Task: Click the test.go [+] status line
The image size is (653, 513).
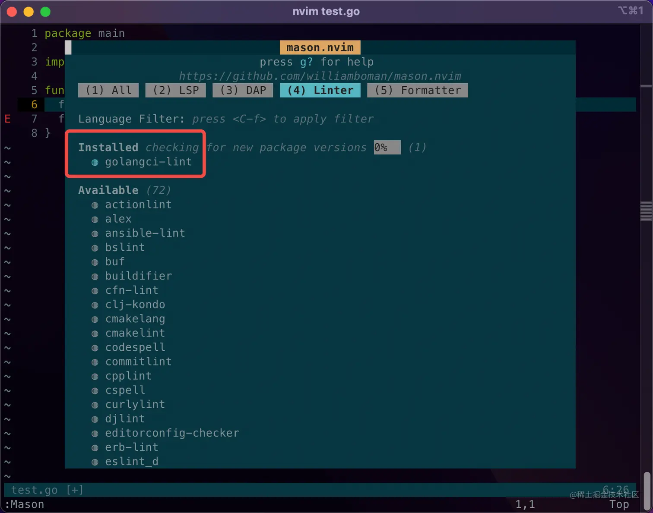Action: pos(320,490)
